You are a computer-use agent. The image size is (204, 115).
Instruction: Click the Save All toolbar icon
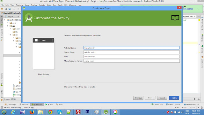click(6, 9)
